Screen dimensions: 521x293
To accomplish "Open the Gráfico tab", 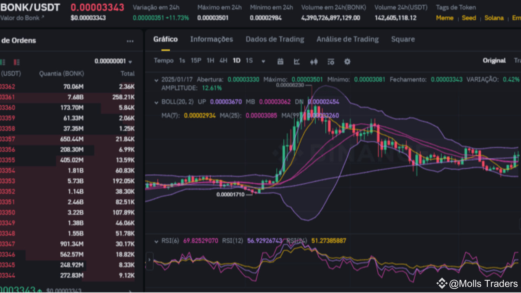I will click(165, 39).
